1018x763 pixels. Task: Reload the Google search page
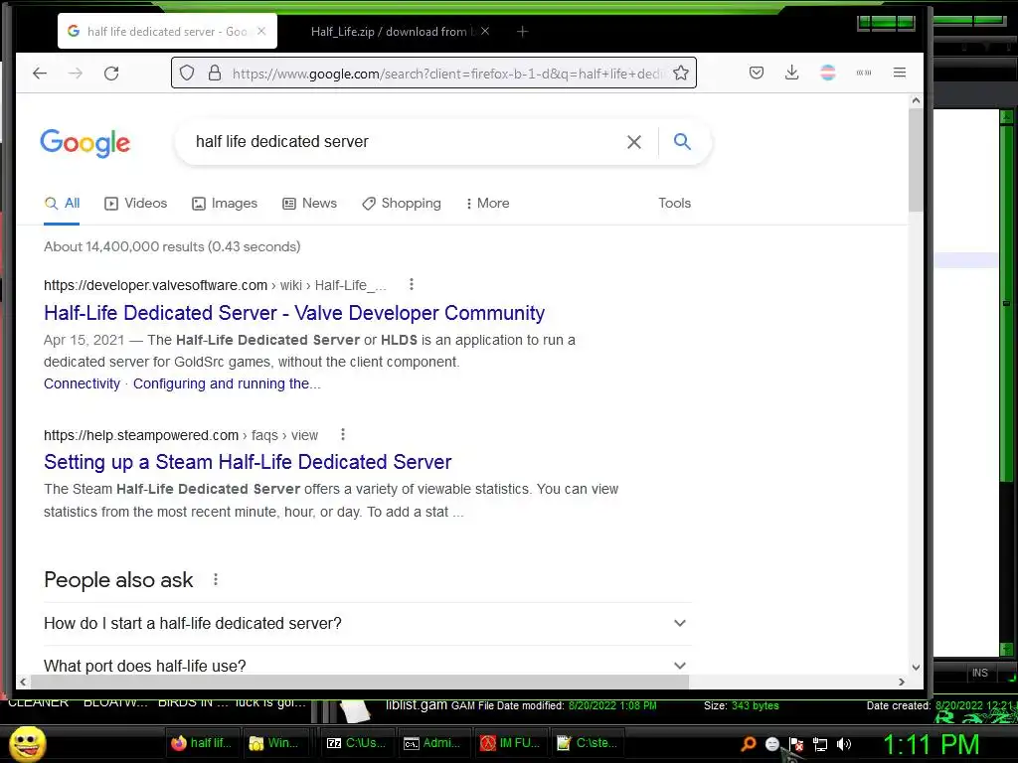(111, 74)
